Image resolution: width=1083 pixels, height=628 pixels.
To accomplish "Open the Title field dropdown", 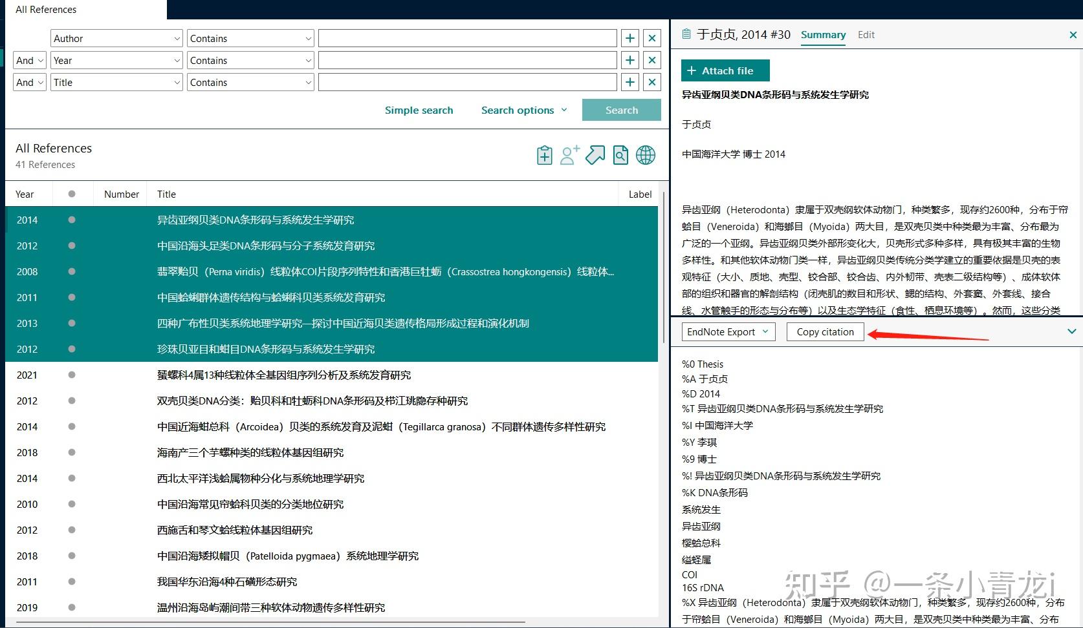I will point(117,83).
